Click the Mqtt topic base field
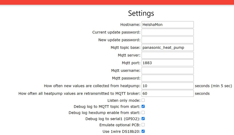234x135 pixels. point(168,47)
